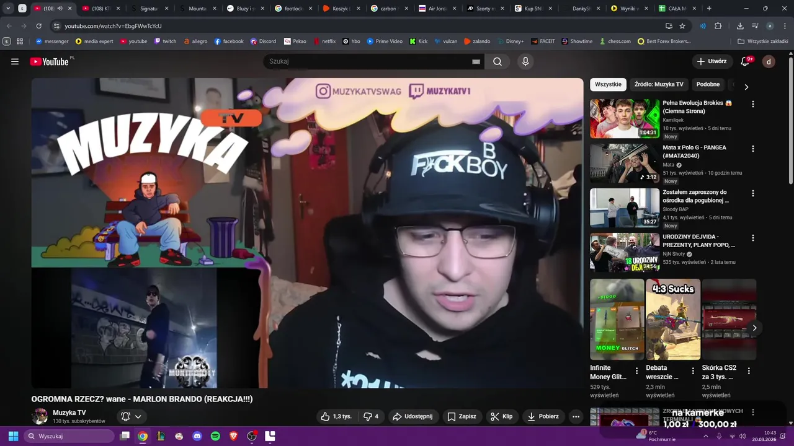
Task: Open options for URODZINY DEJVIDA video
Action: point(753,238)
